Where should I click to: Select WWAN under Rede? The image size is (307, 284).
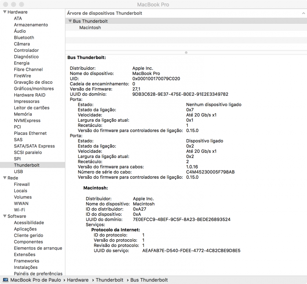(21, 203)
